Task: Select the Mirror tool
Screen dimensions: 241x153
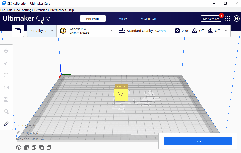Action: tap(6, 87)
